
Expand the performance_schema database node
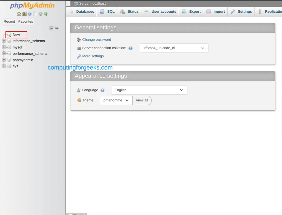click(x=3, y=53)
